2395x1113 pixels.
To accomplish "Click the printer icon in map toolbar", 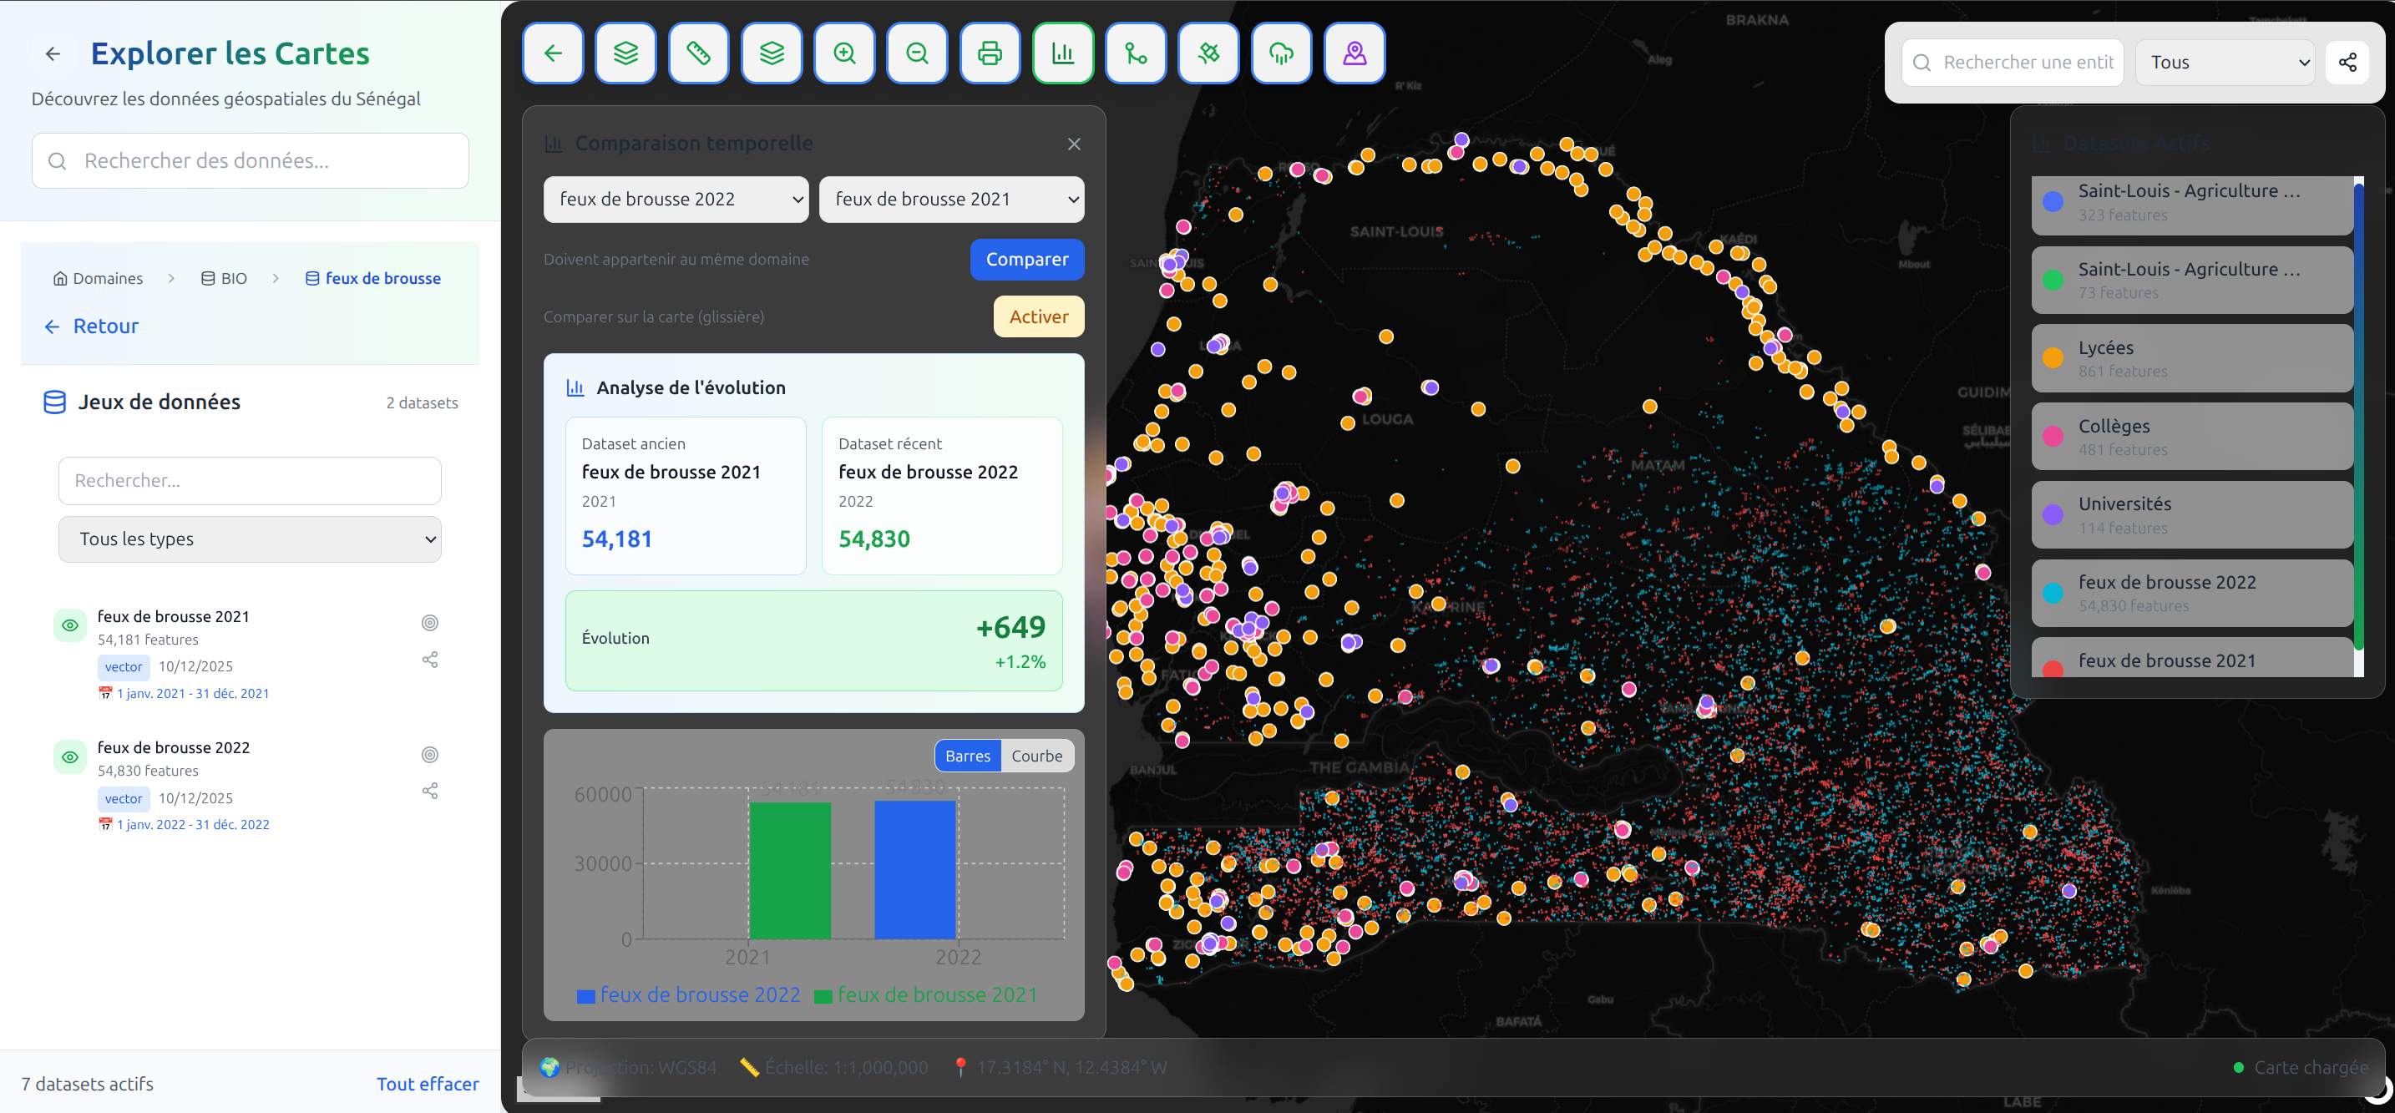I will coord(990,54).
